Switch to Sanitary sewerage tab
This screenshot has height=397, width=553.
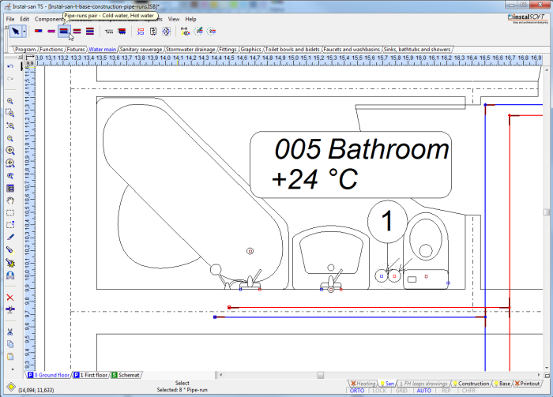(x=141, y=49)
